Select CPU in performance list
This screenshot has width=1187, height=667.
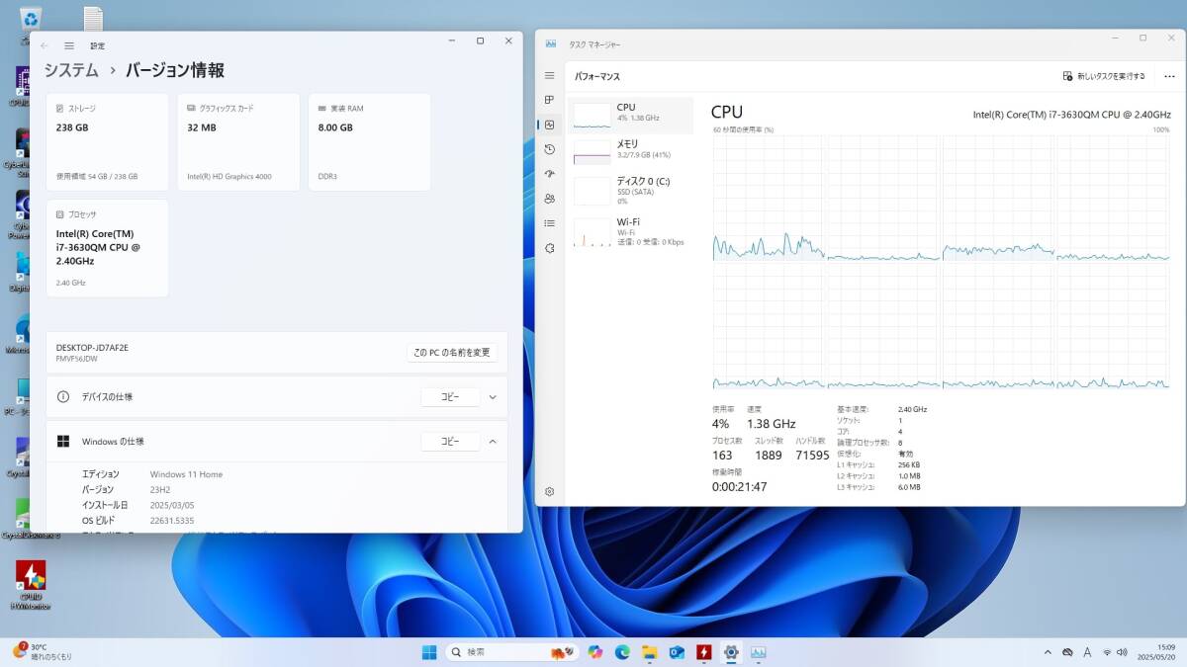(x=632, y=115)
